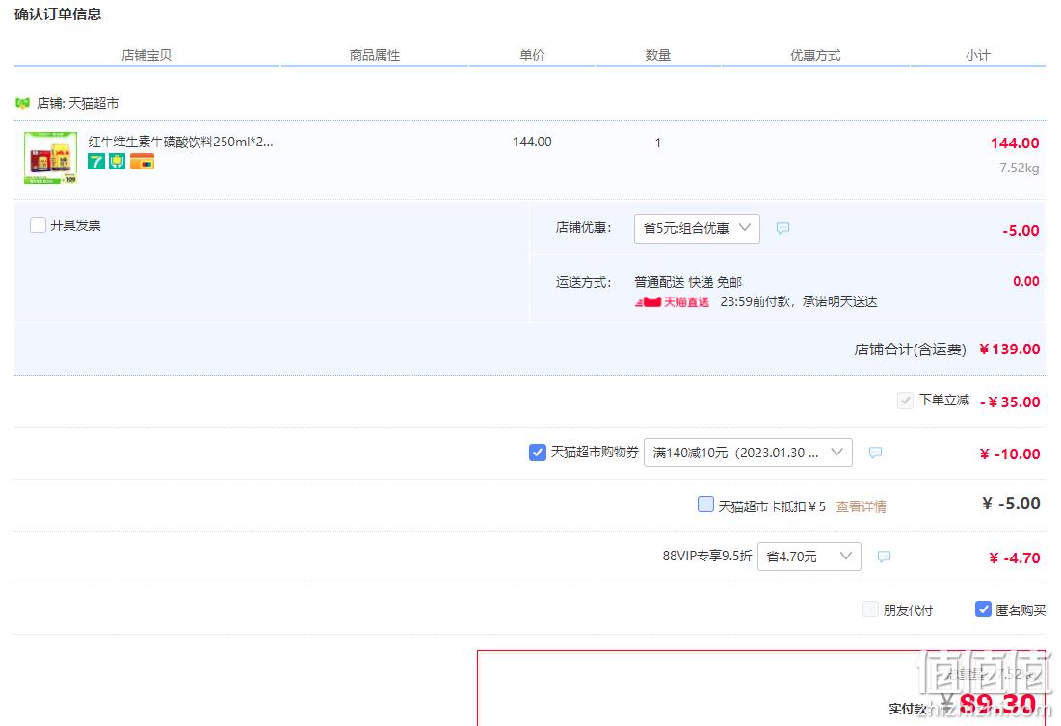Enable the 朋友代付 checkbox
Viewport: 1061px width, 726px height.
pyautogui.click(x=871, y=609)
